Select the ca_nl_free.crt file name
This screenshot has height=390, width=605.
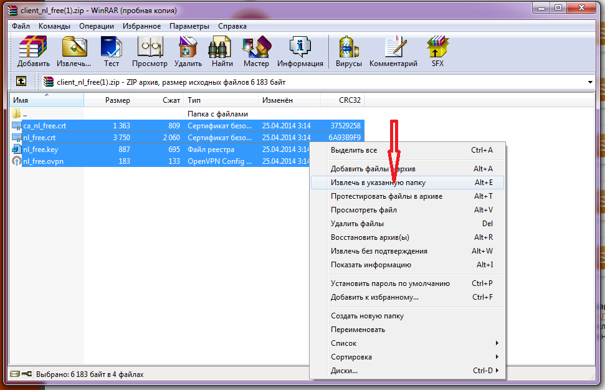point(44,126)
